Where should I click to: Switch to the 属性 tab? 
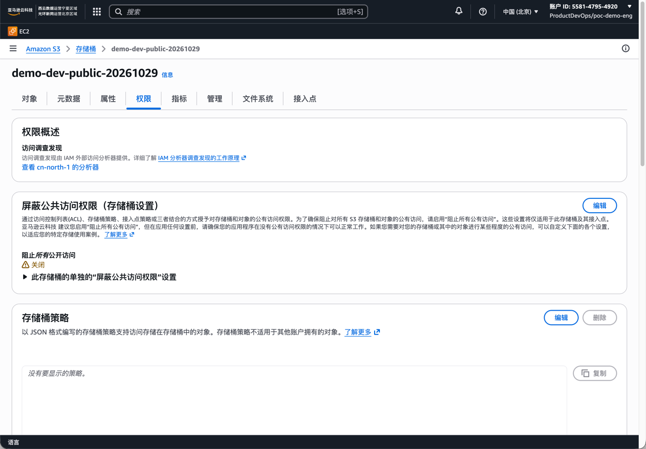[108, 99]
